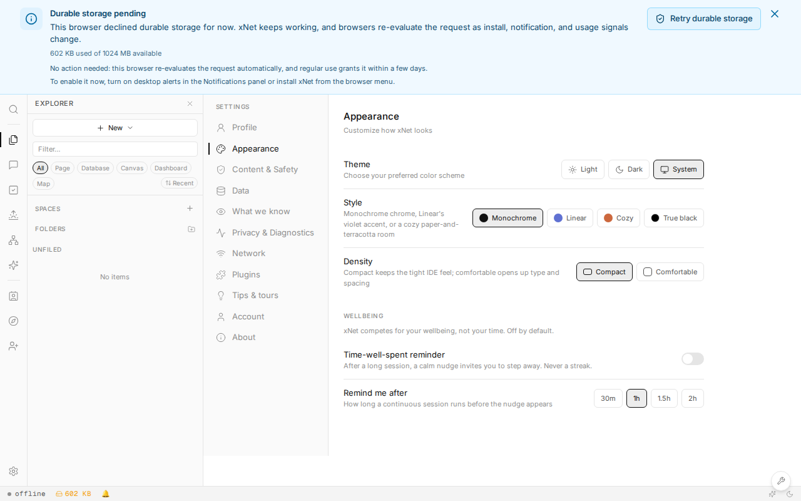The height and width of the screenshot is (501, 801).
Task: Toggle the Time-well-spent reminder switch
Action: click(693, 359)
